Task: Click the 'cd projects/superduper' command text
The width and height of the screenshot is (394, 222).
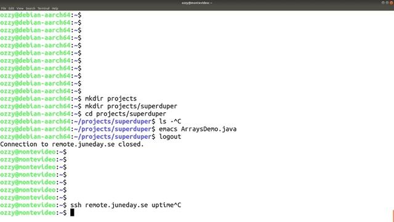Action: 126,113
